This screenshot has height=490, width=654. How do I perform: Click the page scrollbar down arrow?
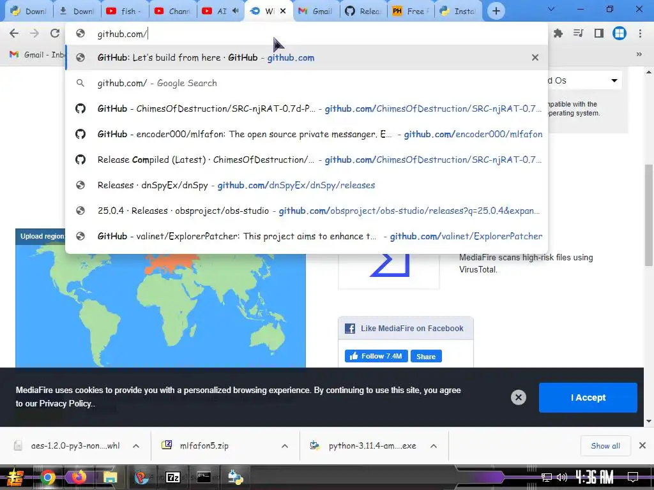tap(649, 421)
